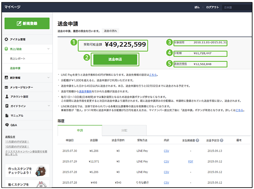Expand the 統計情報 menu chevron
The image size is (254, 189).
coord(48,77)
